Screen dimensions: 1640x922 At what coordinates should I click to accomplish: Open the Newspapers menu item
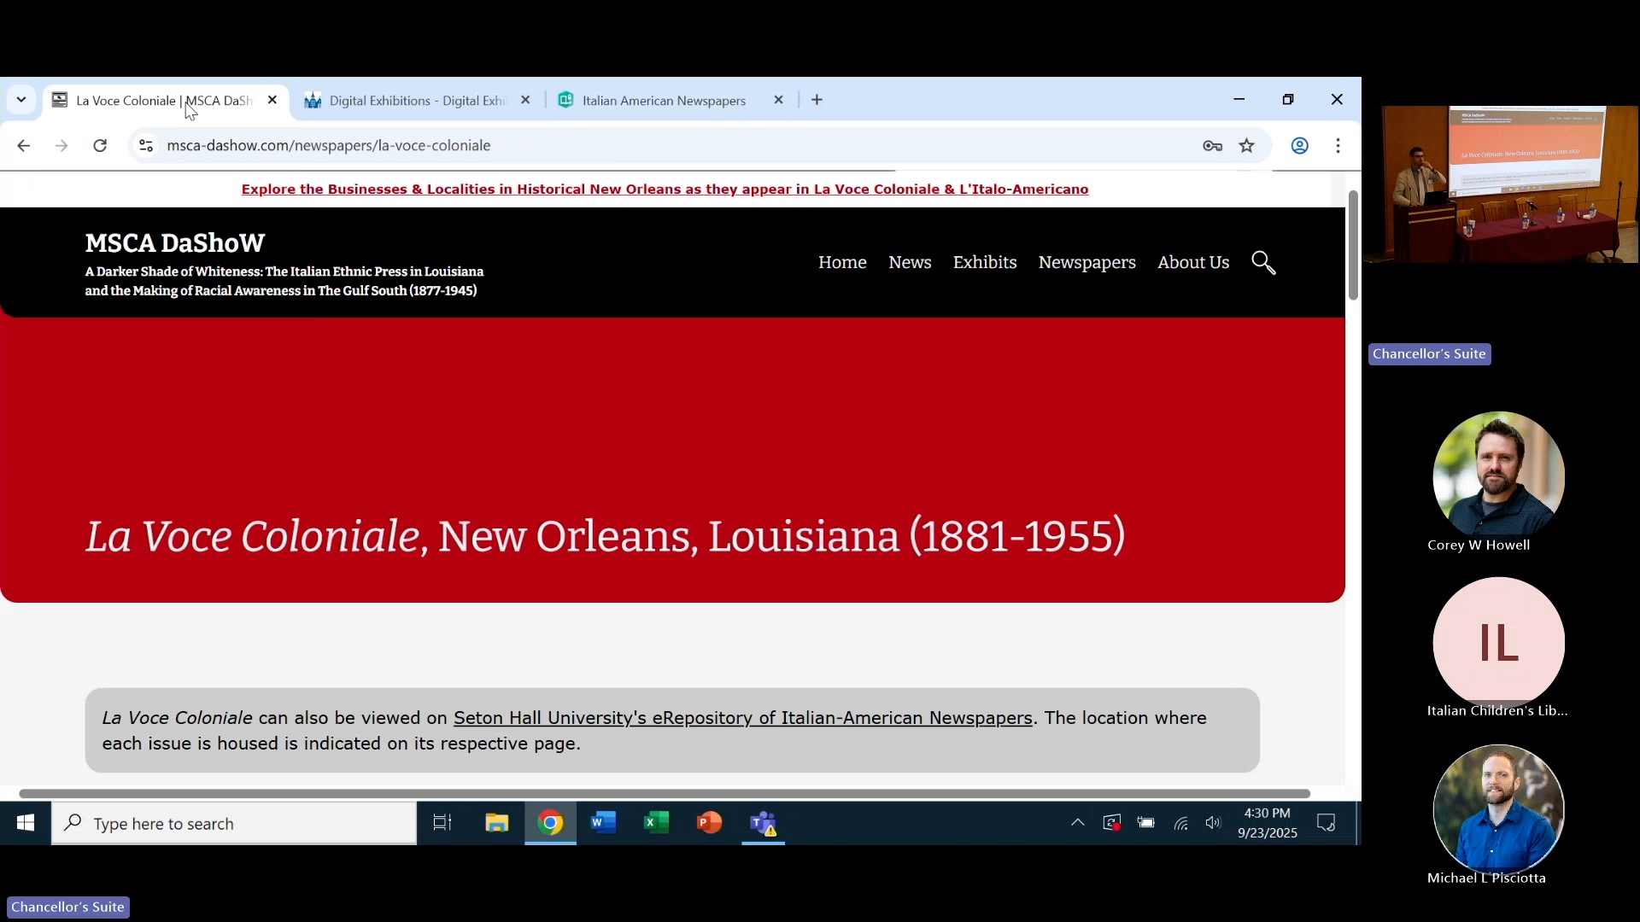click(1086, 263)
